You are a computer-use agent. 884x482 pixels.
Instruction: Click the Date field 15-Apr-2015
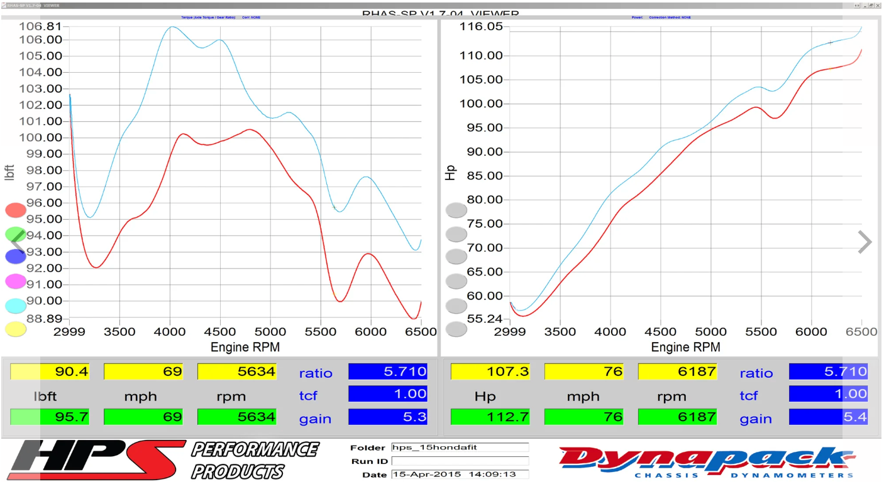click(460, 474)
